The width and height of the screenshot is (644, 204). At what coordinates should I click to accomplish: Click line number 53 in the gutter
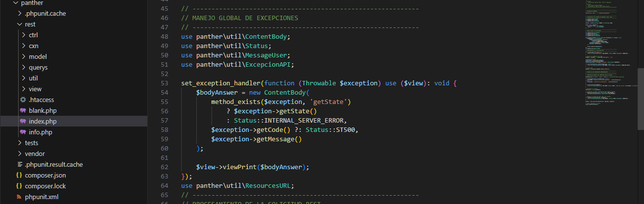(x=164, y=83)
